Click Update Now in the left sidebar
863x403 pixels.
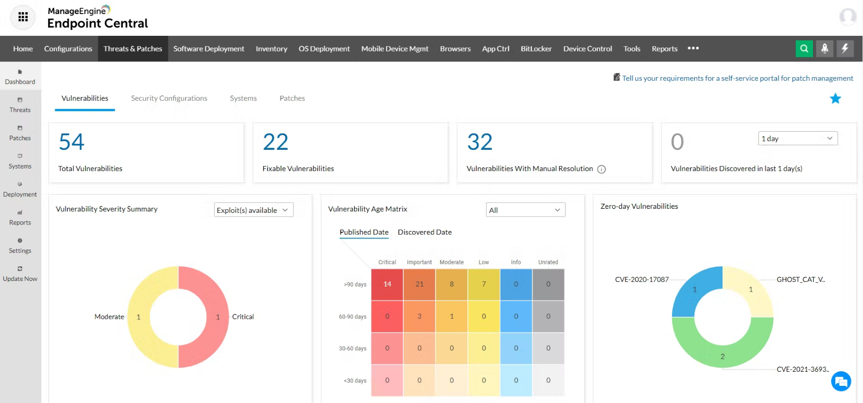(x=20, y=274)
